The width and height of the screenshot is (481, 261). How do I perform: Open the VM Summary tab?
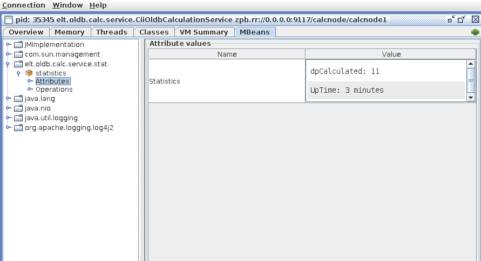(x=204, y=32)
